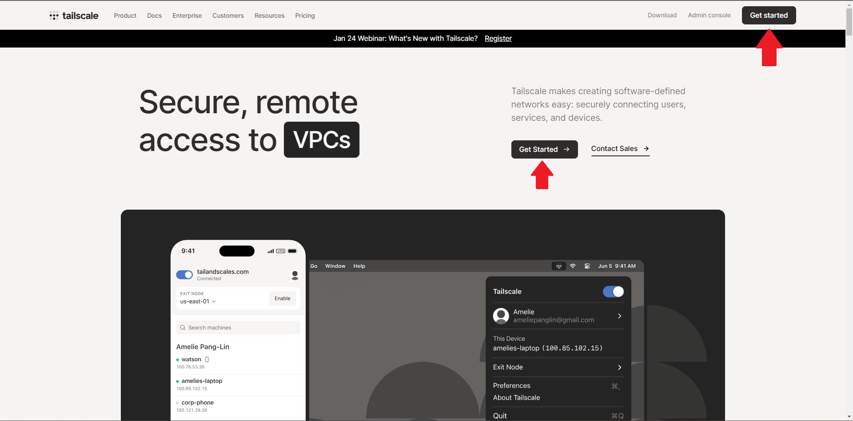Image resolution: width=853 pixels, height=421 pixels.
Task: Open the Window menu in the Mac menu bar
Action: point(335,266)
